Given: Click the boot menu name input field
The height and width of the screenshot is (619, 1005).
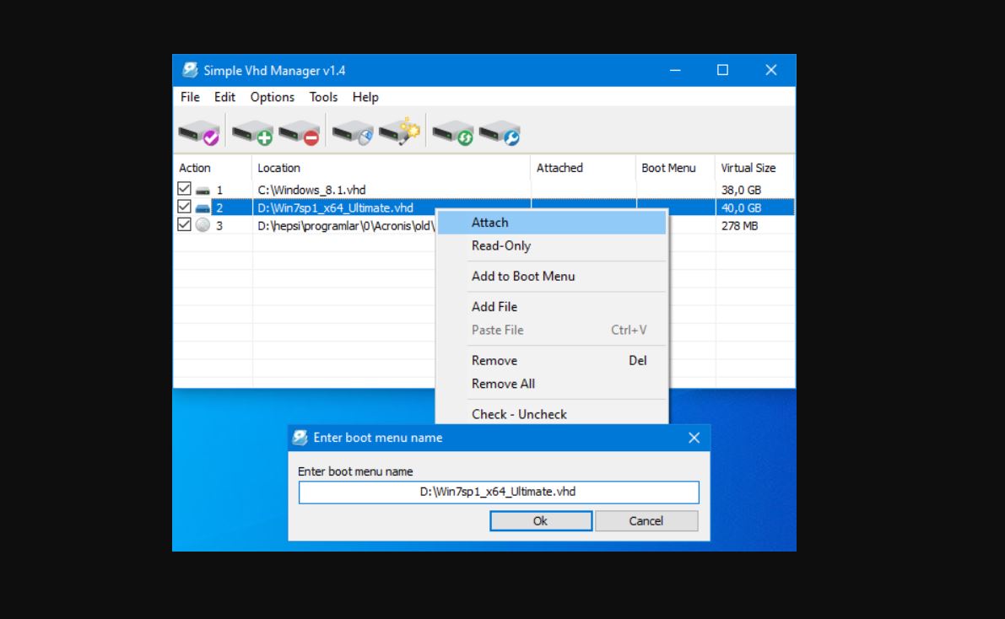Looking at the screenshot, I should (x=498, y=492).
